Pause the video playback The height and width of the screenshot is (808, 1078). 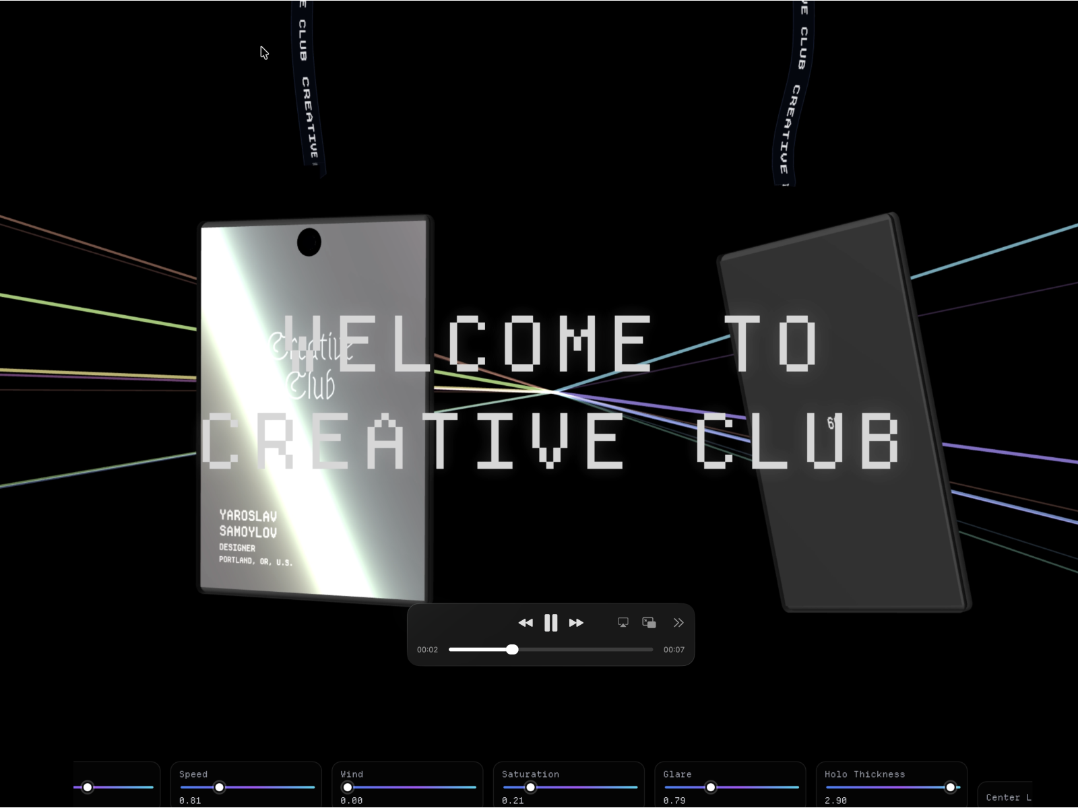pos(550,623)
